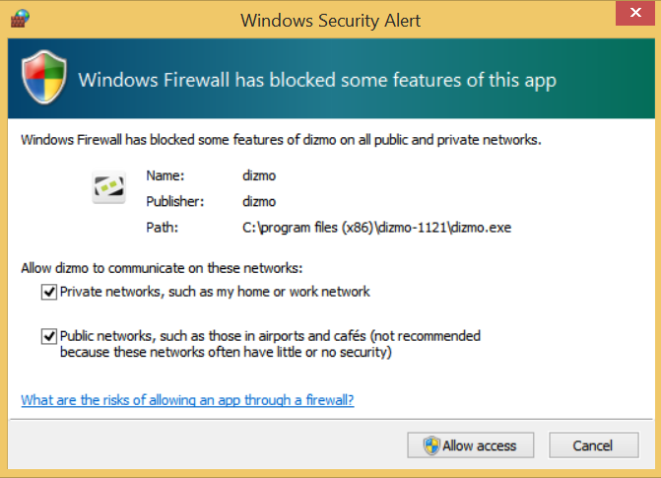Click the dizmo application icon
Viewport: 661px width, 478px height.
coord(108,185)
